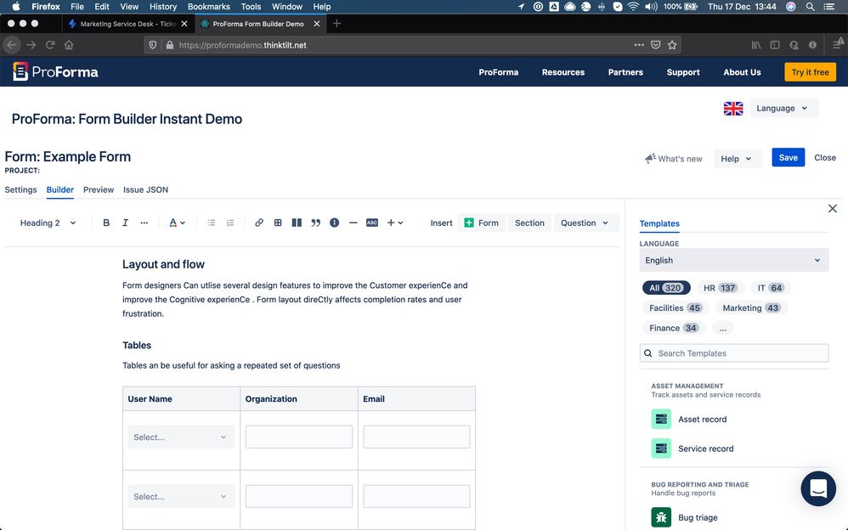
Task: Open first row User Name select dropdown
Action: point(181,437)
